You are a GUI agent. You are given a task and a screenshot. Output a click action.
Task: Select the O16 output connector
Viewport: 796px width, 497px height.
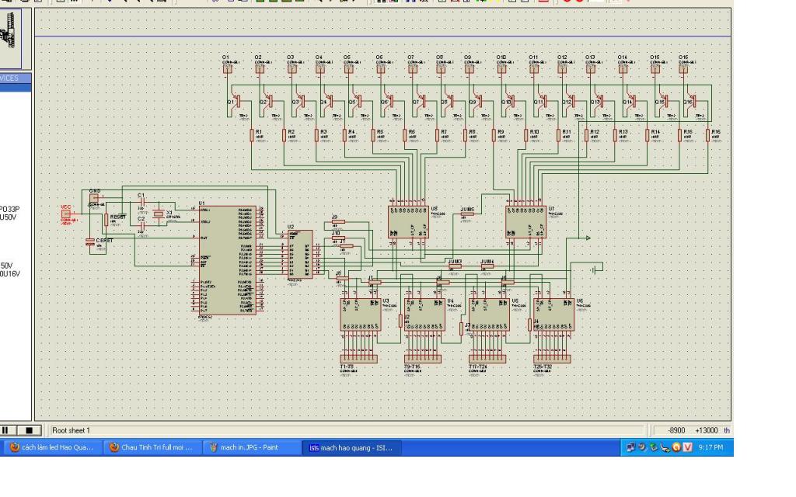click(x=683, y=68)
